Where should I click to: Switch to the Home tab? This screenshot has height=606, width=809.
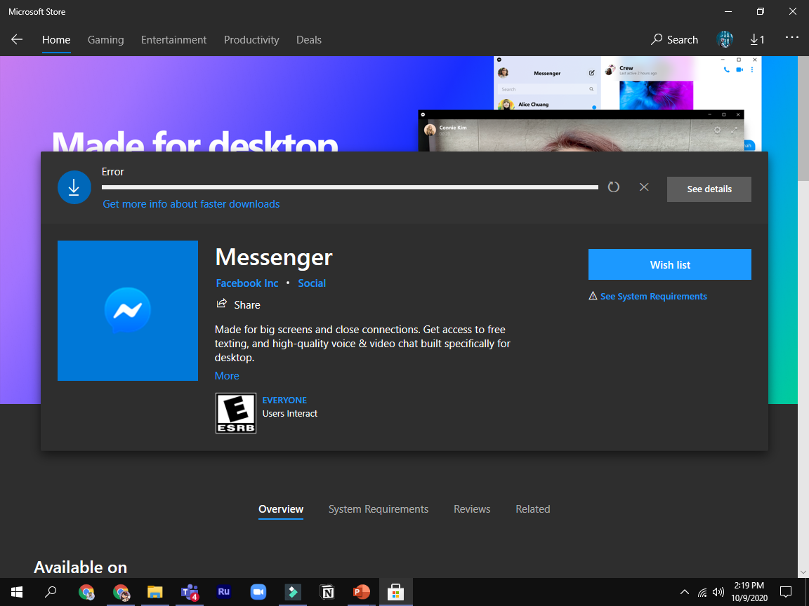coord(56,40)
